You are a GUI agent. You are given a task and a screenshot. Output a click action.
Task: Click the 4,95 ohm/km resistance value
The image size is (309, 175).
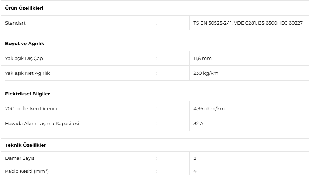coord(209,108)
